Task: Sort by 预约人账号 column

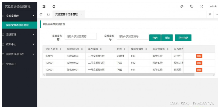Action: pyautogui.click(x=60, y=49)
